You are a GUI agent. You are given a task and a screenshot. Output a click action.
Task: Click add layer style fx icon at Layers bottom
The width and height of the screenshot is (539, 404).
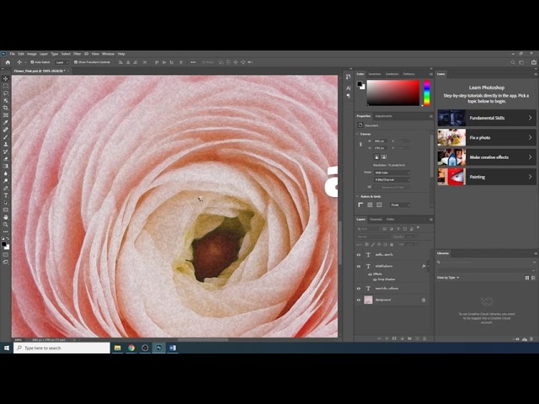387,338
